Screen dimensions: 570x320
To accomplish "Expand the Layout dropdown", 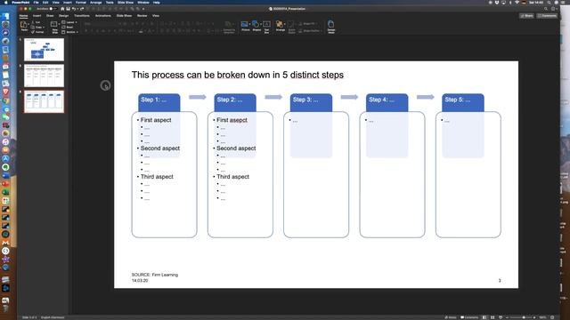I will pyautogui.click(x=76, y=22).
